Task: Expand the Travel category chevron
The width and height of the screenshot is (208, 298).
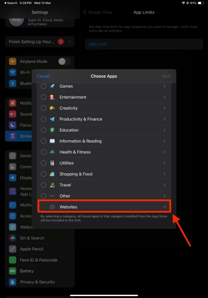Action: coord(165,185)
